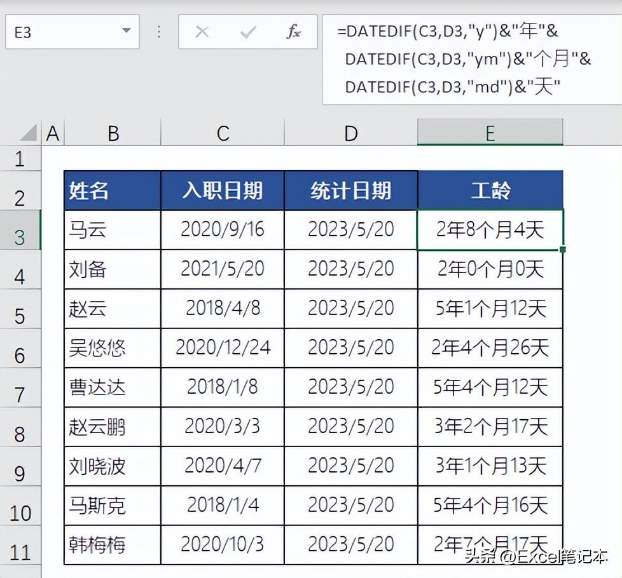Select row 6 header
622x578 pixels.
(20, 348)
